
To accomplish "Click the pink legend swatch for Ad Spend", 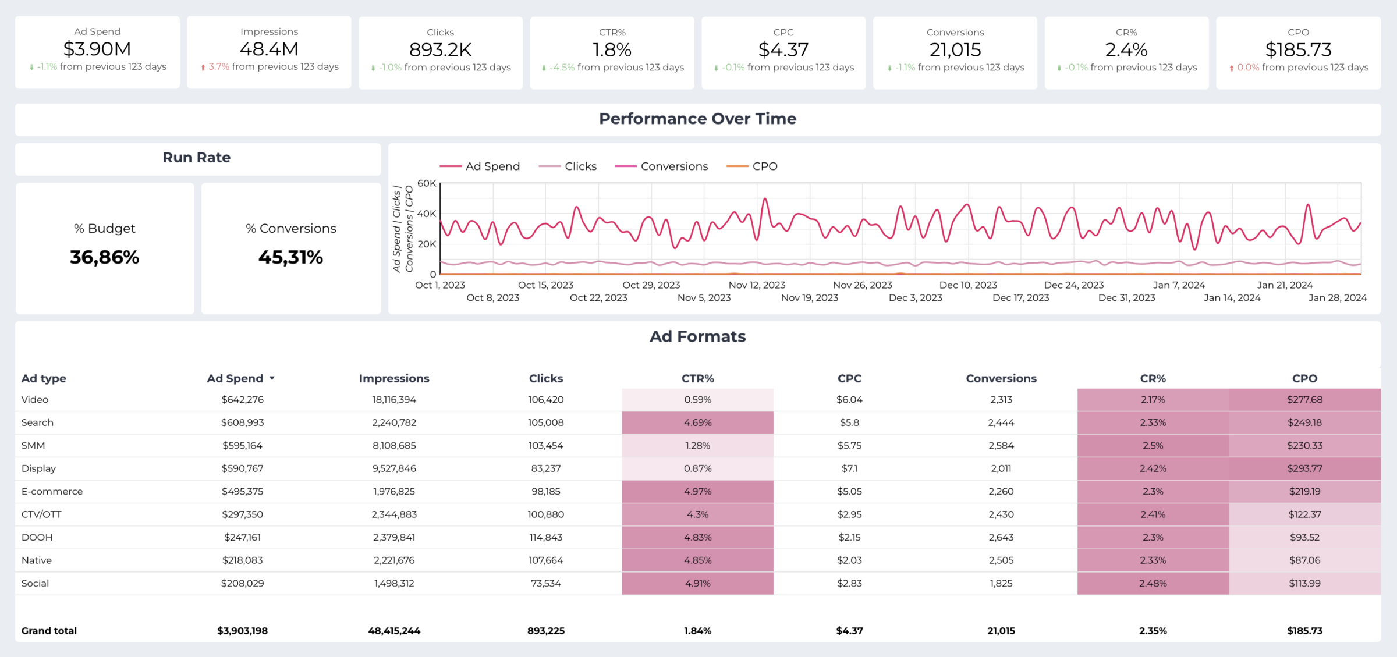I will coord(451,166).
